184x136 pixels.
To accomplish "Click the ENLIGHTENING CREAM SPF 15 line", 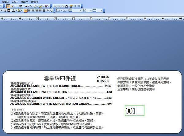I will click(61, 98).
